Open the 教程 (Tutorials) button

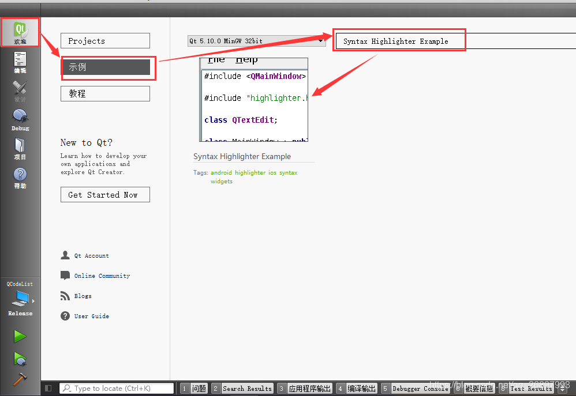click(x=105, y=93)
